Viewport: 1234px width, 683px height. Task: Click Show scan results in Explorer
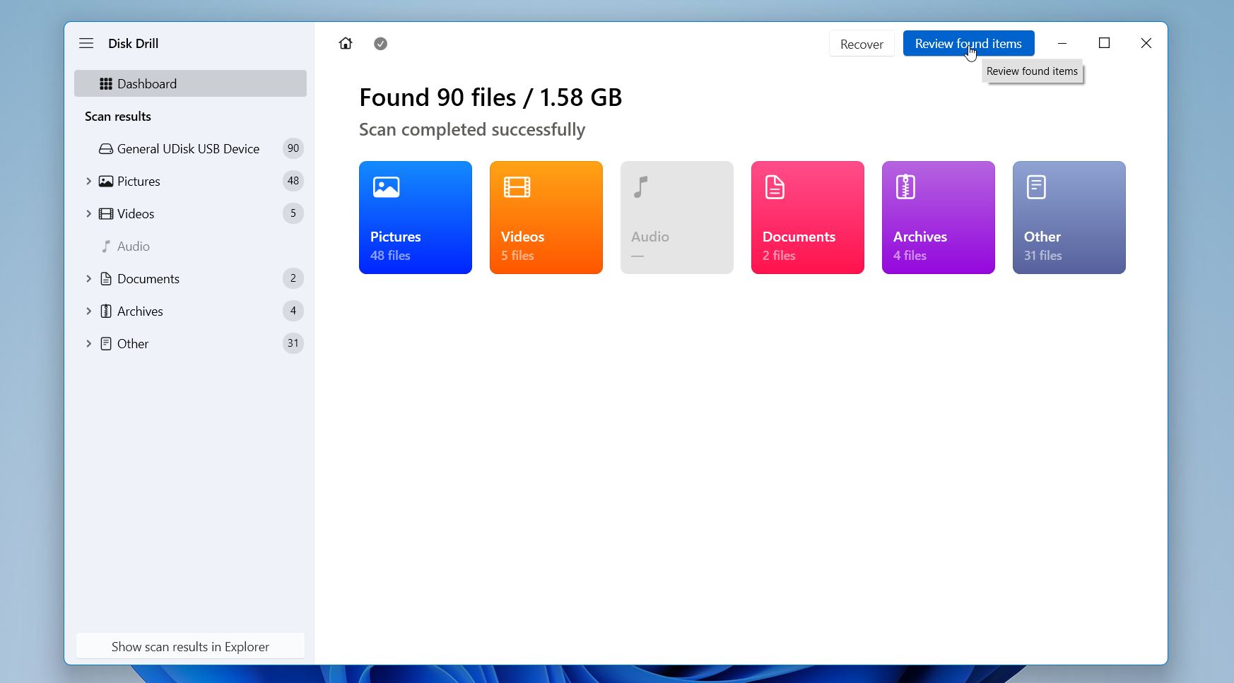point(190,646)
